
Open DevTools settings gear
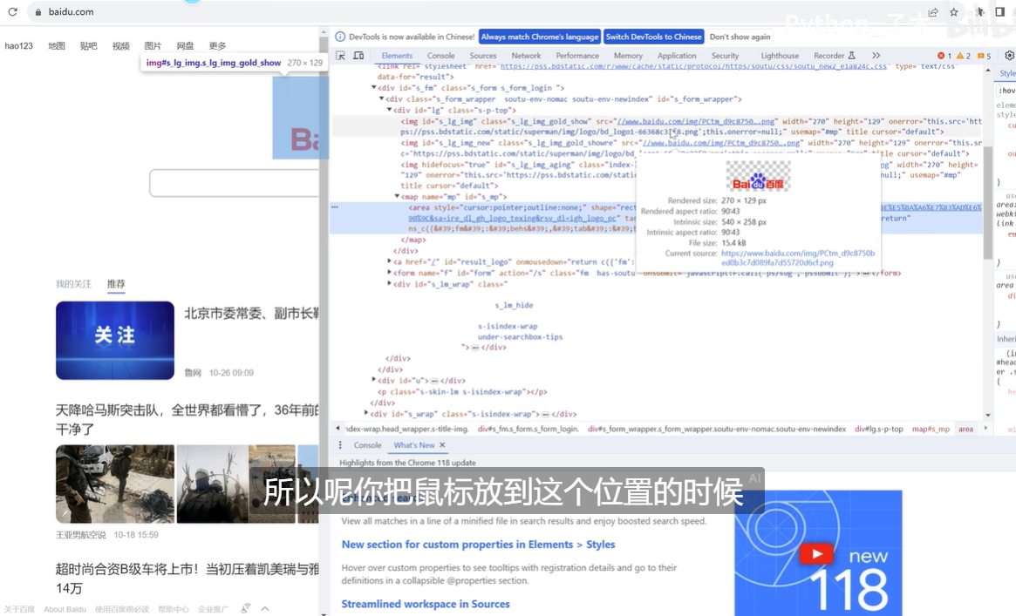(1010, 56)
